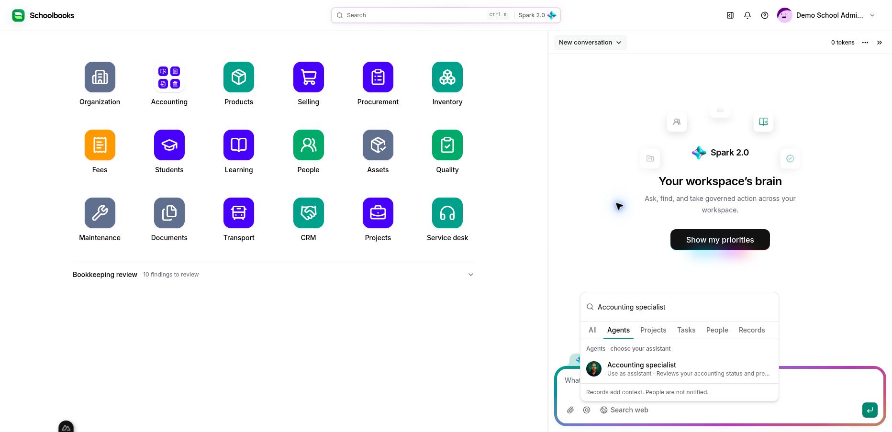This screenshot has width=892, height=432.
Task: Open the Products module
Action: point(239,77)
